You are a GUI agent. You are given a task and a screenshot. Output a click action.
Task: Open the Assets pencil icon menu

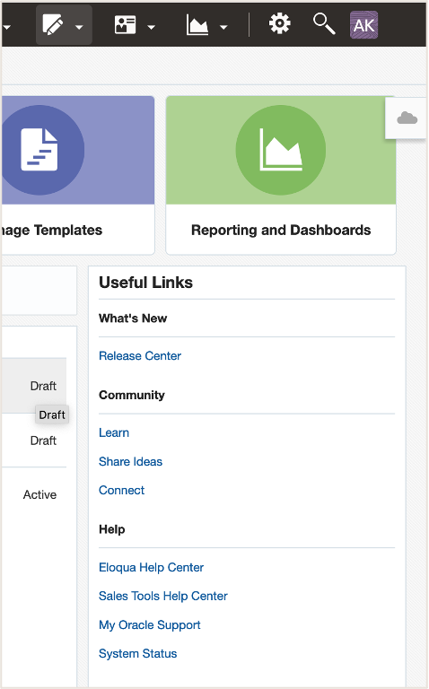[x=53, y=24]
